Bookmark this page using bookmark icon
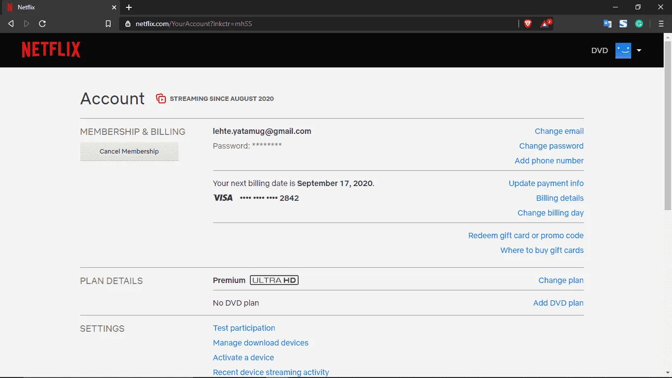Screen dimensions: 672x378 click(108, 24)
